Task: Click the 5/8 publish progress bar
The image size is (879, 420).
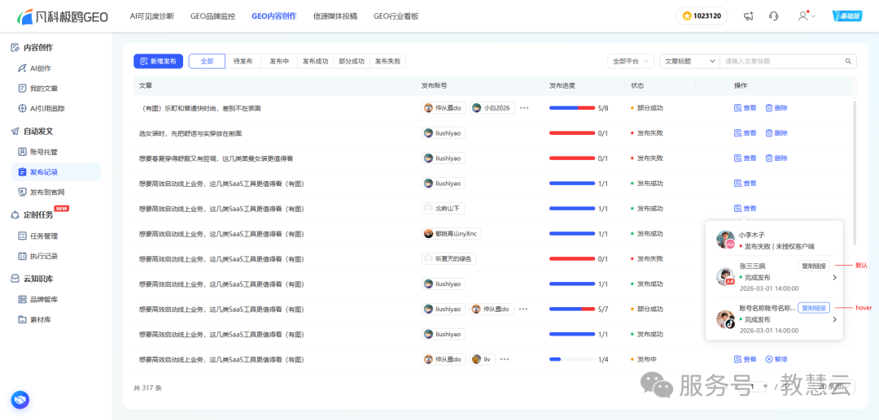Action: (572, 108)
